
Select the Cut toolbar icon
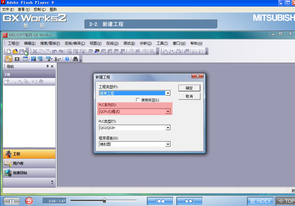click(34, 51)
